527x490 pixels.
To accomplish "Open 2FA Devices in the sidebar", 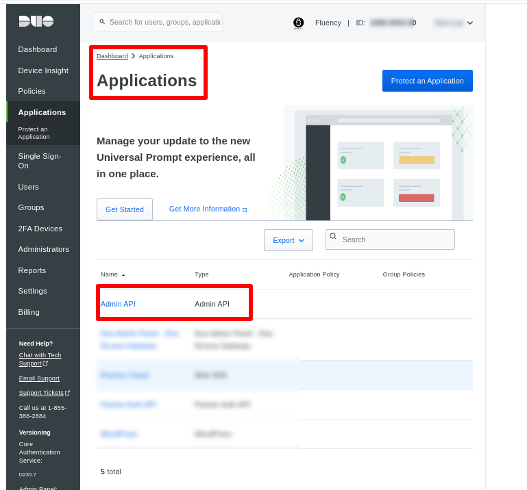I will click(40, 229).
